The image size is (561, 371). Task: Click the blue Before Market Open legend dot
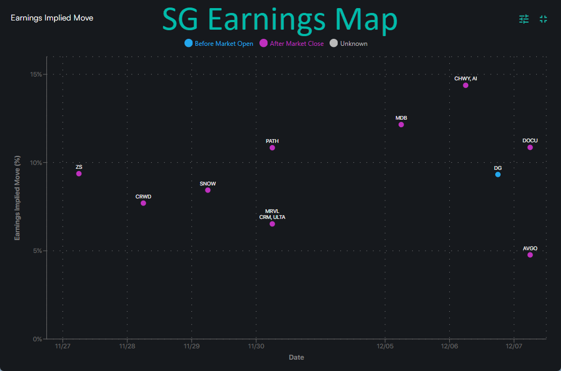click(189, 43)
